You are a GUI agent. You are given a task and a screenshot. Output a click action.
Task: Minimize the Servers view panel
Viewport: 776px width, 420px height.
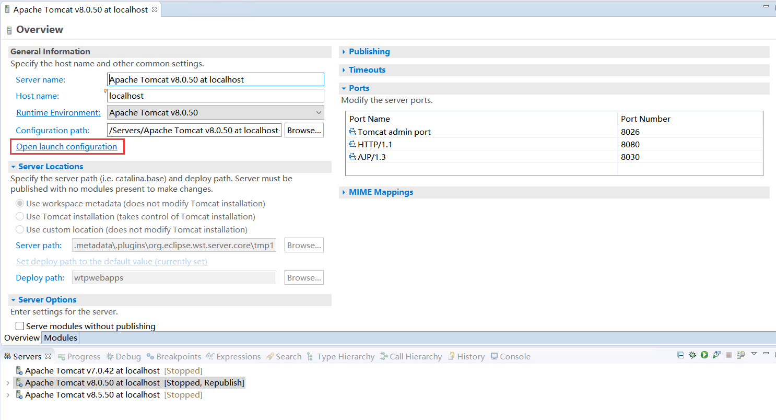point(766,353)
